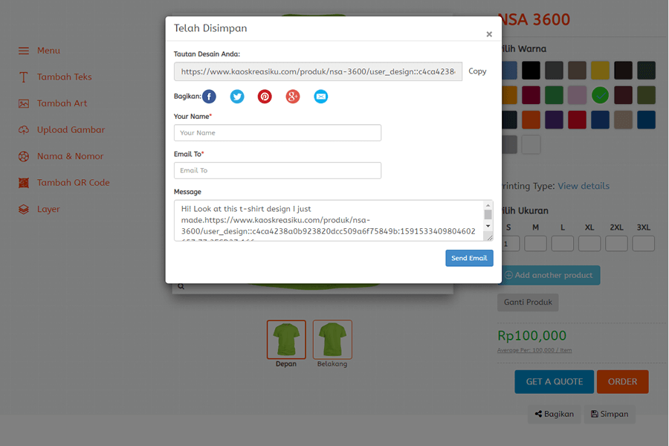Viewport: 669px width, 446px height.
Task: Open the View details link
Action: [584, 186]
